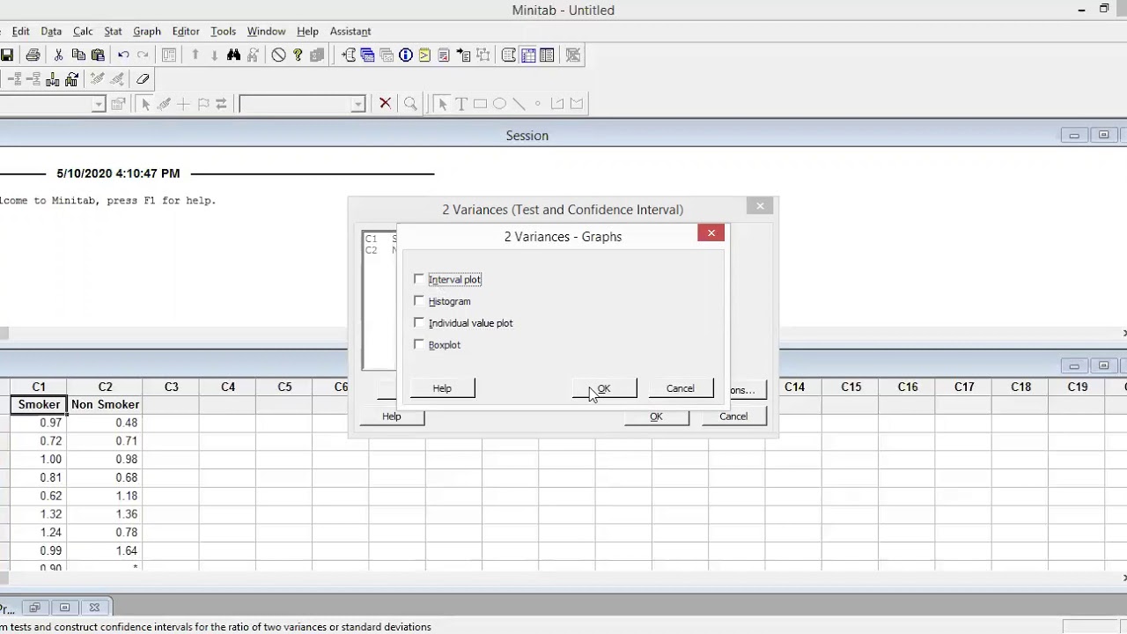Select the line drawing tool
Screen dimensions: 1127x634
point(519,104)
